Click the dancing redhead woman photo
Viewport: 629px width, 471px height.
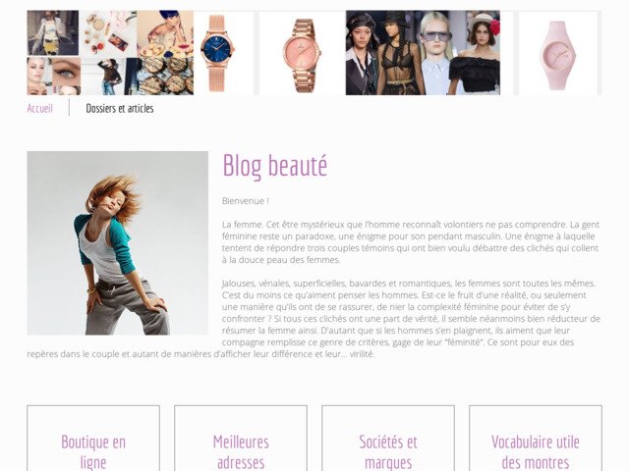[118, 242]
